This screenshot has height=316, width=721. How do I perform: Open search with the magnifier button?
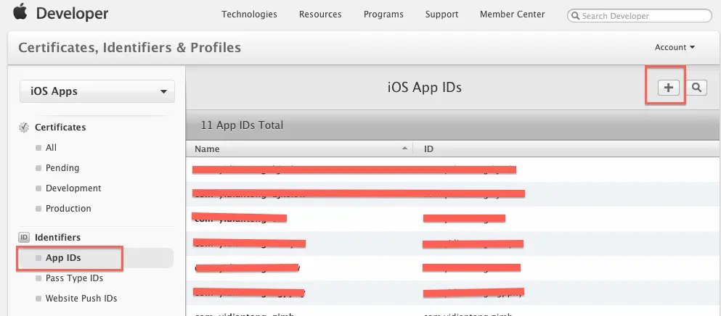(x=696, y=87)
